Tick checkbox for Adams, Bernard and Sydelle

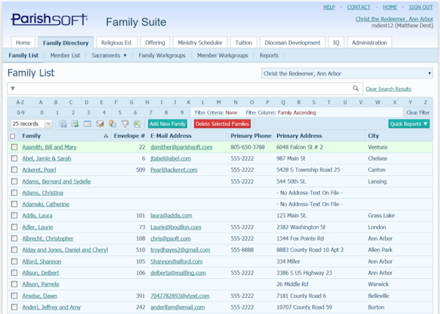tap(14, 181)
